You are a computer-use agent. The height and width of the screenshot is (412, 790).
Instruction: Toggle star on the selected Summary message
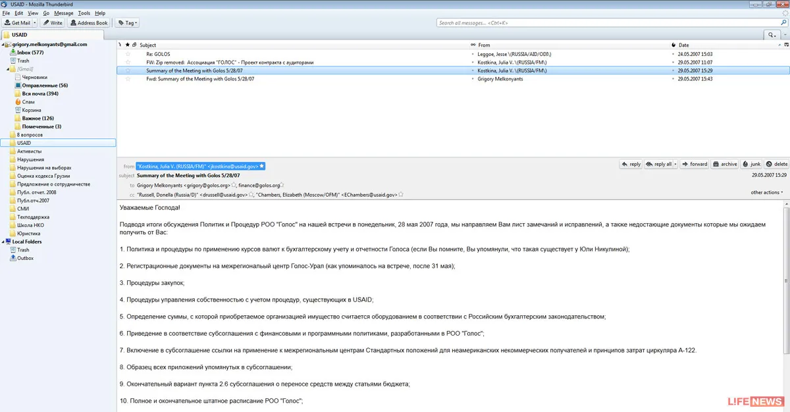point(128,70)
